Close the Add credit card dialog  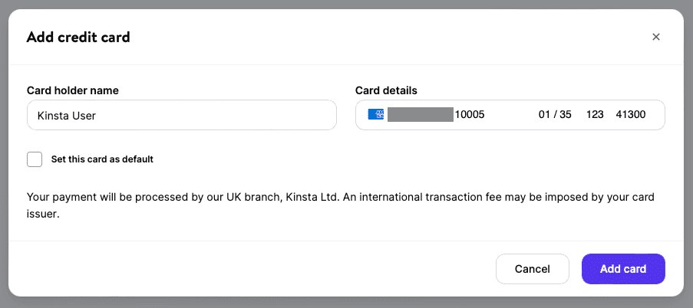tap(655, 37)
